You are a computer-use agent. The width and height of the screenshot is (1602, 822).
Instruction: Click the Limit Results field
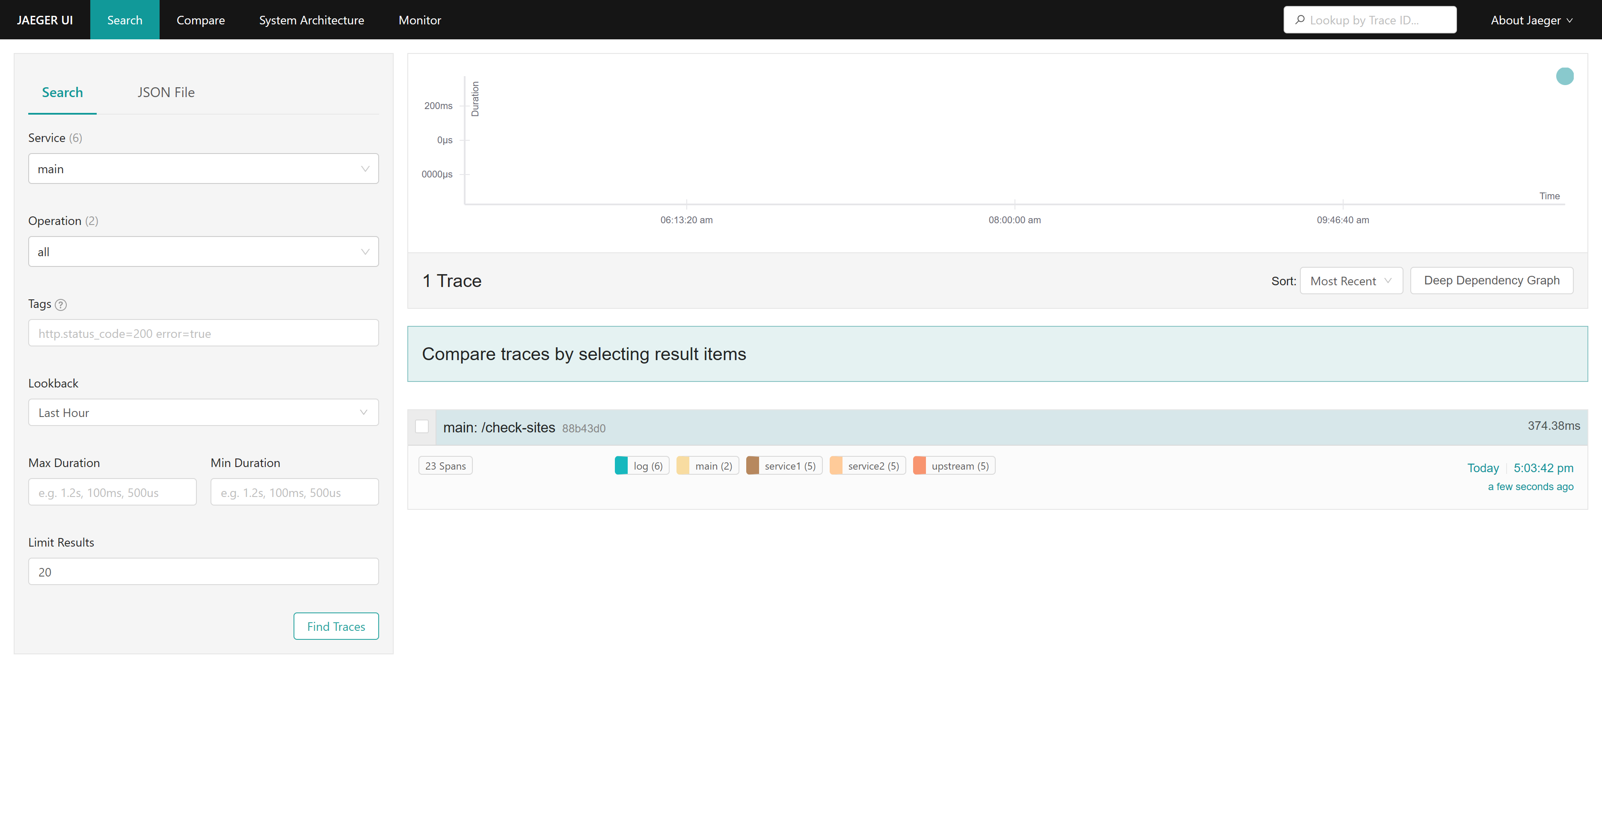[203, 572]
